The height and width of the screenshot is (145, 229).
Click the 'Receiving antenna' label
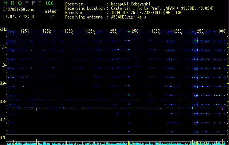pos(84,17)
